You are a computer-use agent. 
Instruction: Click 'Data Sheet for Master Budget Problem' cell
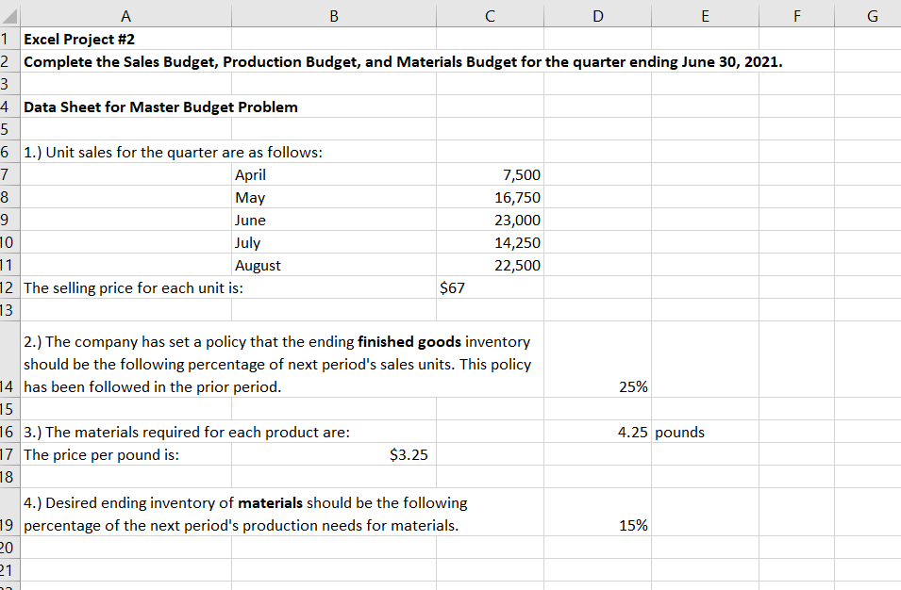(x=160, y=107)
